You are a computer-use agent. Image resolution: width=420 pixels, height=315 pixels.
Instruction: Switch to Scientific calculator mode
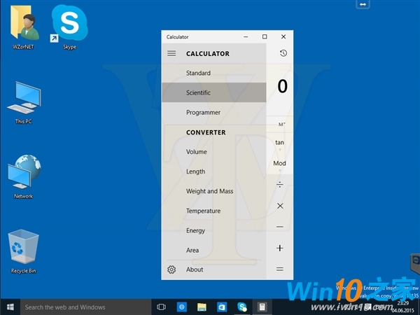(x=214, y=92)
